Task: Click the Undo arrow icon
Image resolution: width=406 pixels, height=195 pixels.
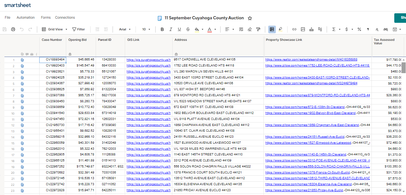Action: [22, 29]
